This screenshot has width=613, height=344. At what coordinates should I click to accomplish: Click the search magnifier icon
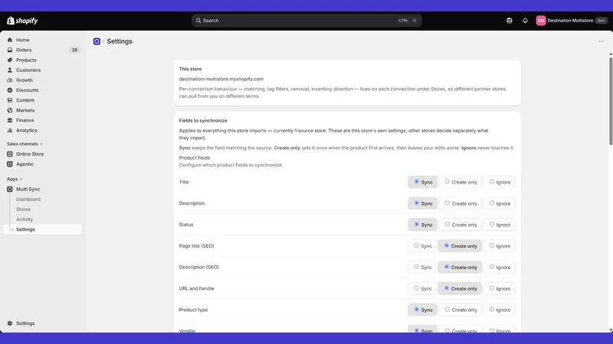(198, 21)
